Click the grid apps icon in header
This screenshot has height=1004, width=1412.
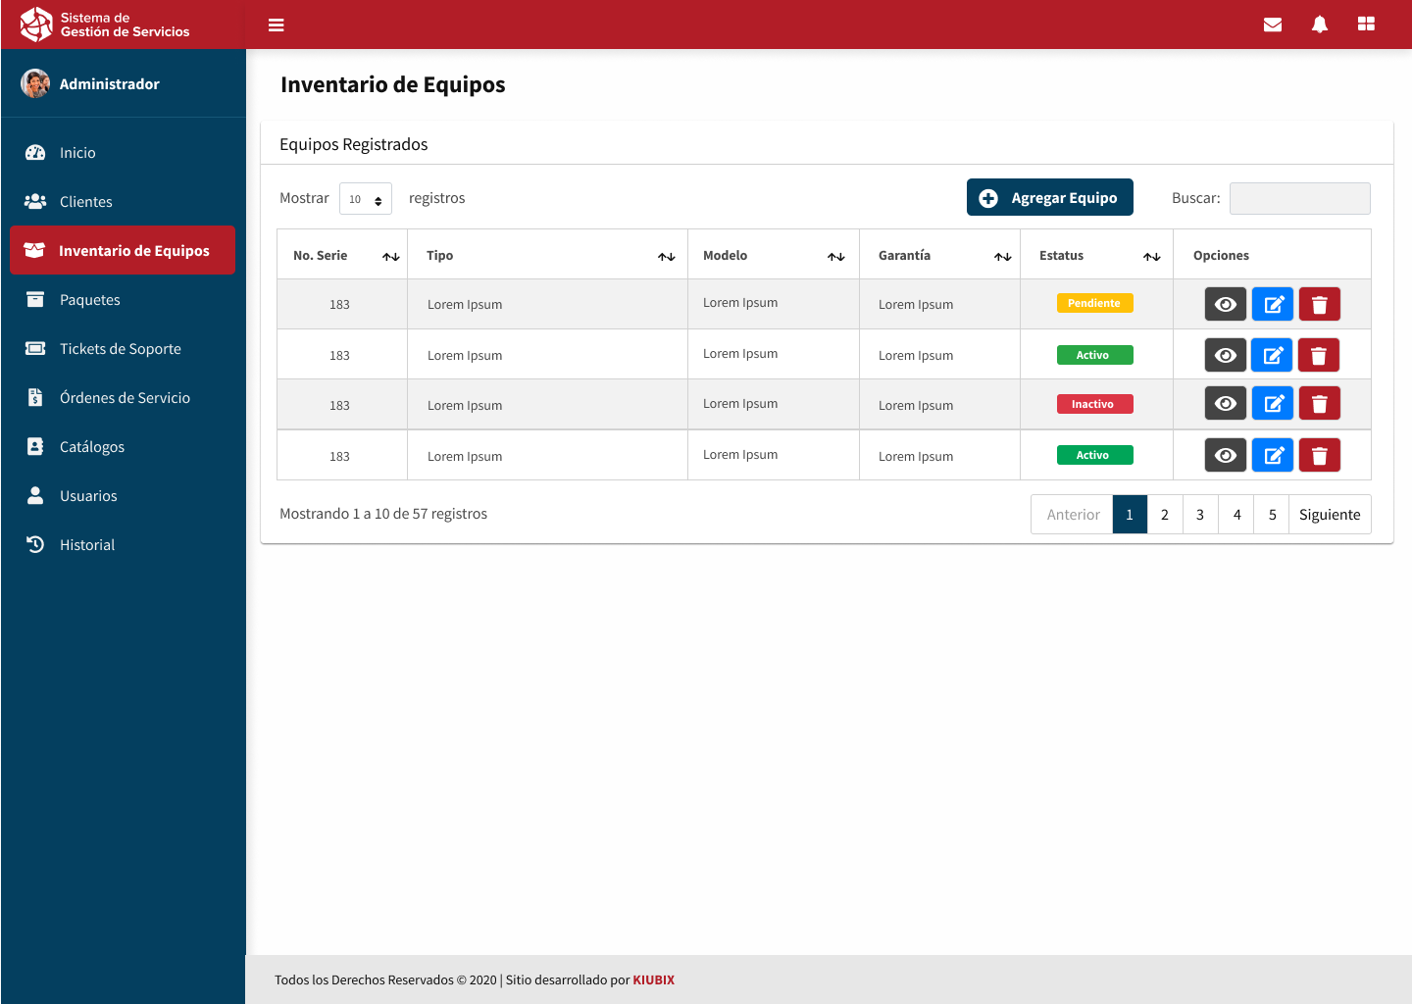click(1366, 25)
